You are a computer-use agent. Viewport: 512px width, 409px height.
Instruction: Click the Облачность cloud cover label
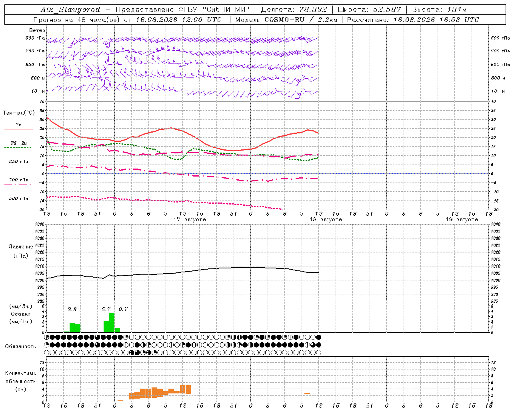pos(20,346)
